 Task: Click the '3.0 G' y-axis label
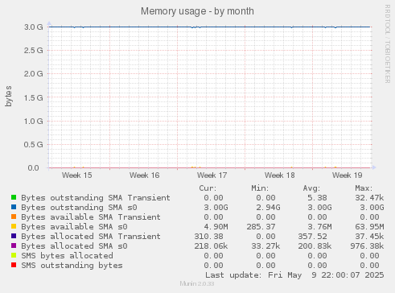pyautogui.click(x=34, y=27)
